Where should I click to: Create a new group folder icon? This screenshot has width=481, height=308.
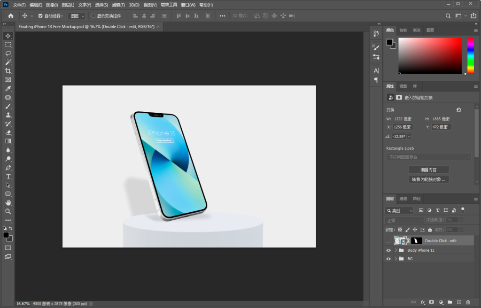pyautogui.click(x=450, y=302)
